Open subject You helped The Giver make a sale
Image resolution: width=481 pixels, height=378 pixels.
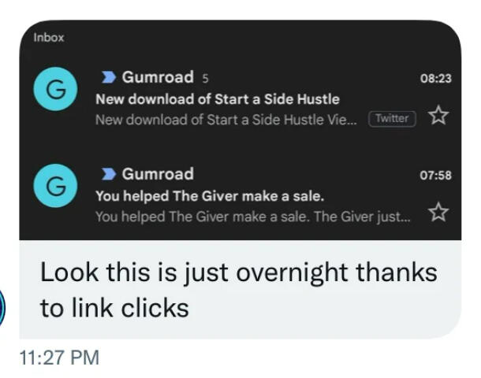pyautogui.click(x=210, y=196)
